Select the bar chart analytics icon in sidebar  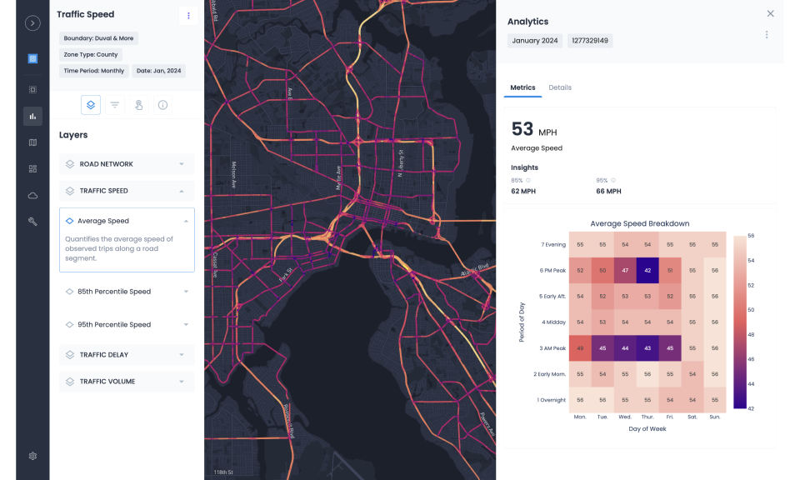tap(32, 115)
